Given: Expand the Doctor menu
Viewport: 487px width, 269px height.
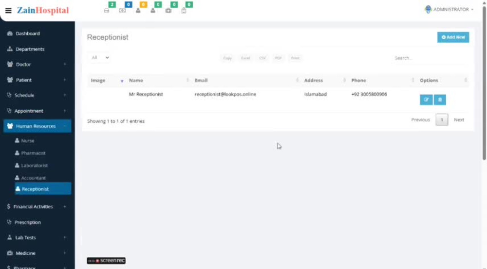Looking at the screenshot, I should [37, 65].
